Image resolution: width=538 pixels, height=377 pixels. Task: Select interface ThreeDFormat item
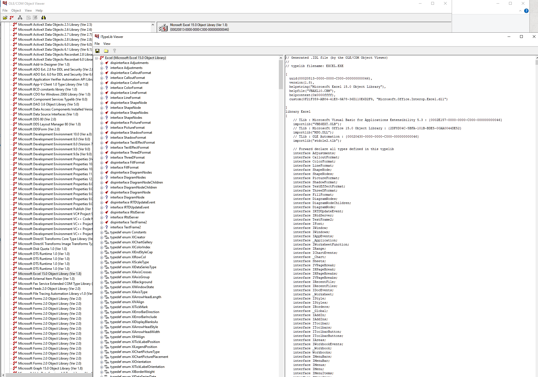pos(128,157)
